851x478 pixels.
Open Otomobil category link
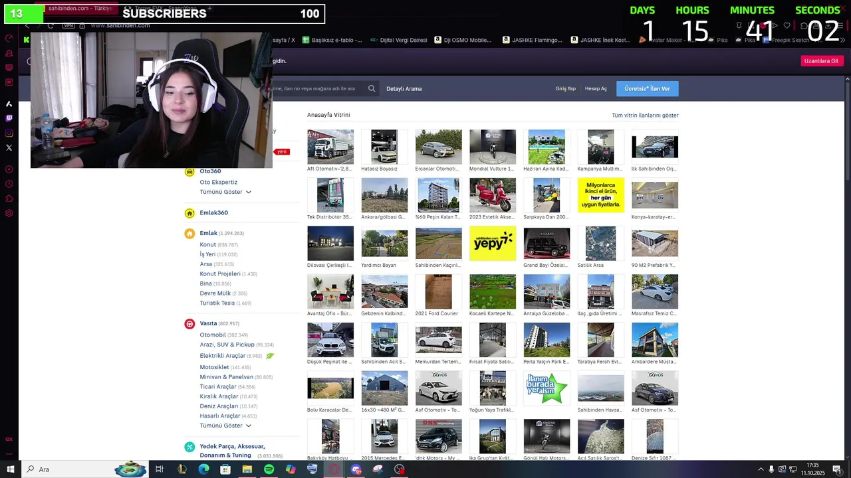(213, 335)
